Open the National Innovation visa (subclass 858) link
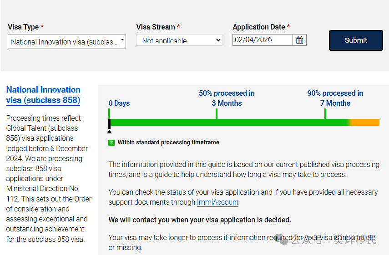 [x=43, y=95]
